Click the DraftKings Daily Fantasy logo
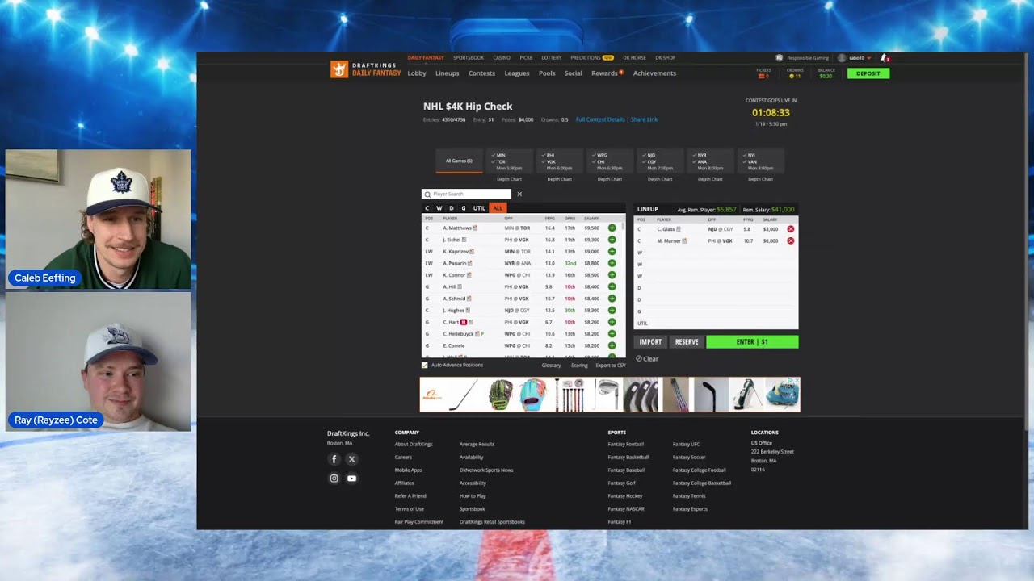Screen dimensions: 1034x581 click(x=365, y=70)
